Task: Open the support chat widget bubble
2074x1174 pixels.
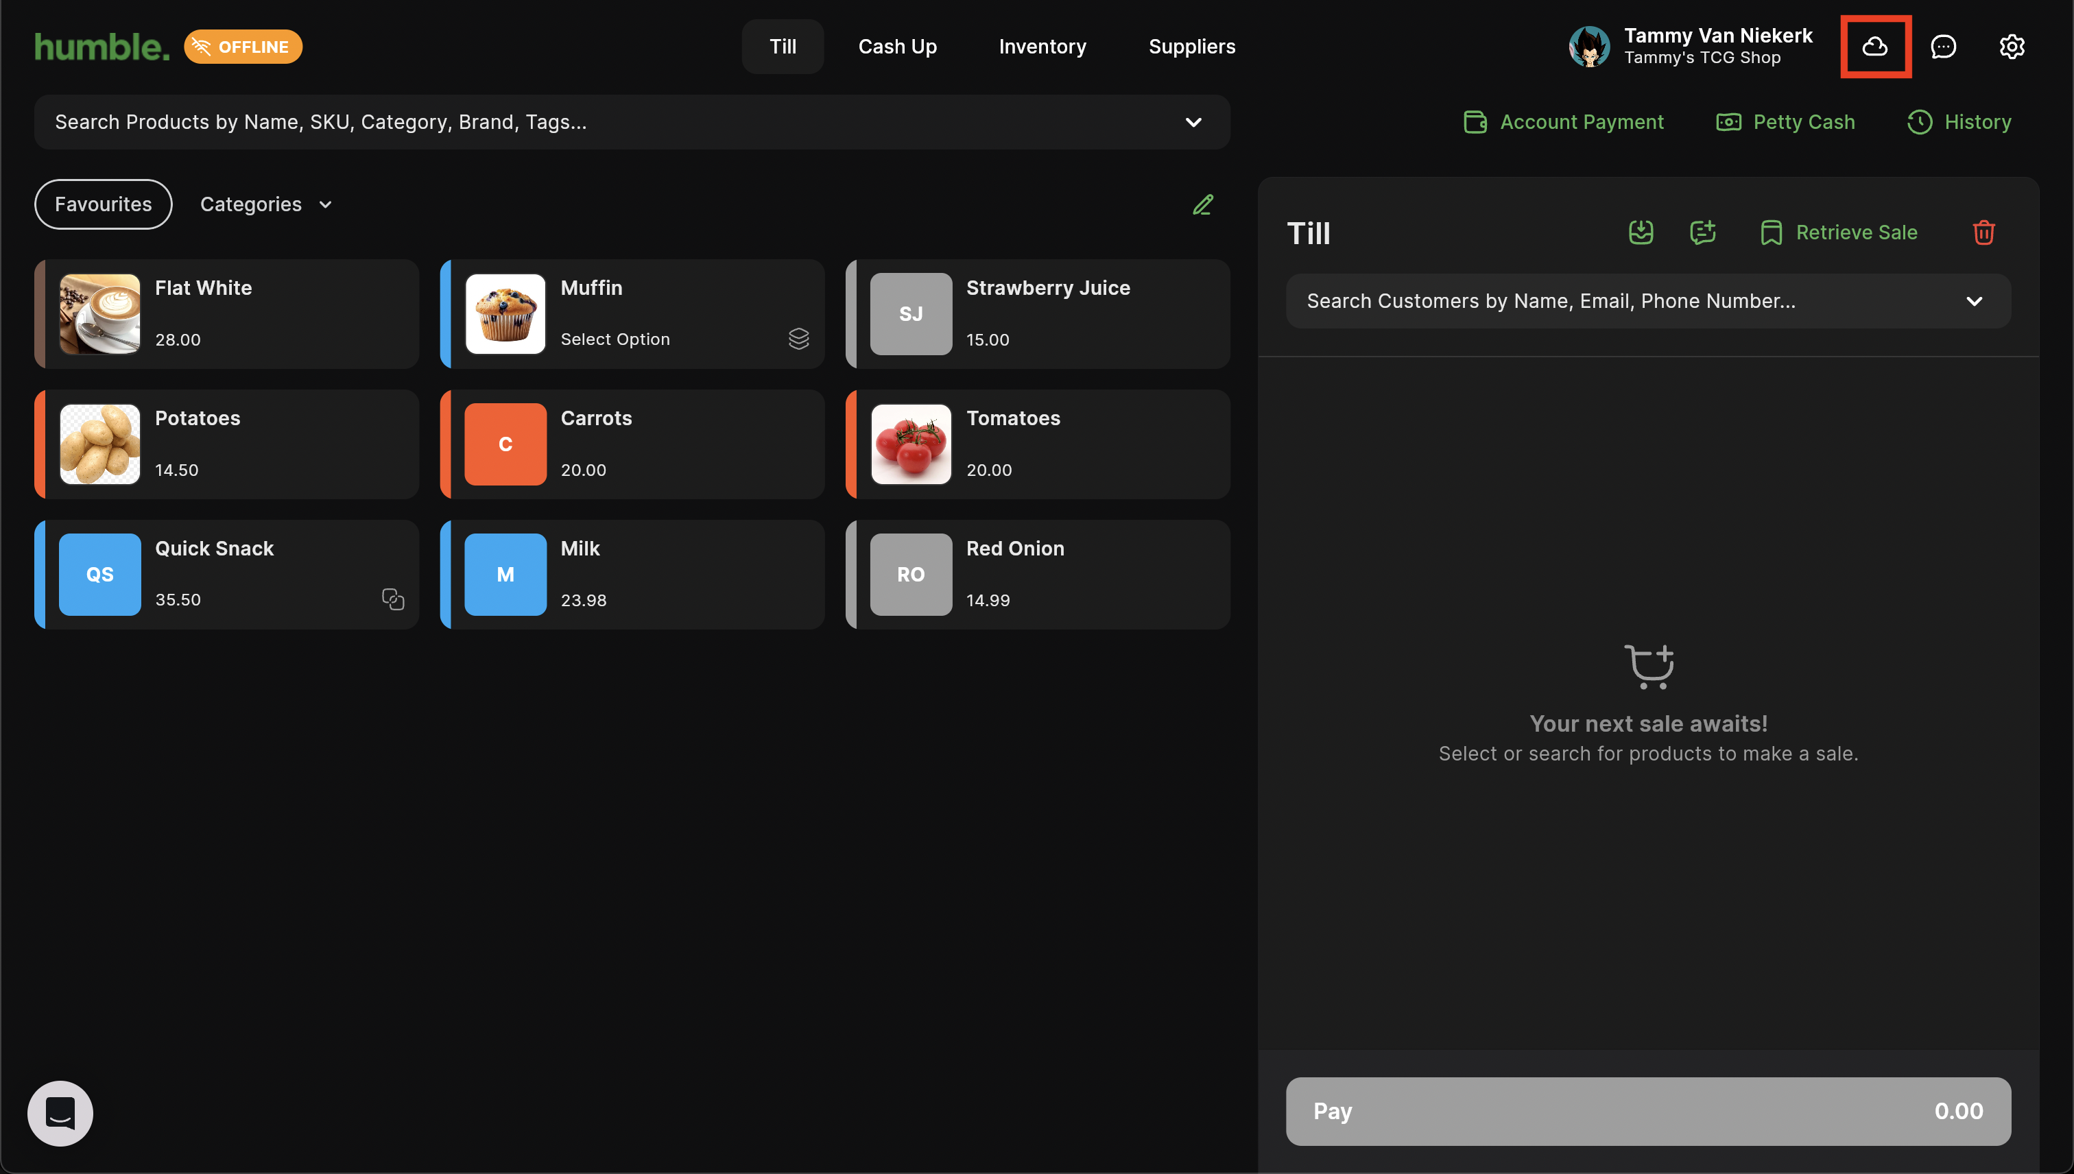Action: (x=60, y=1113)
